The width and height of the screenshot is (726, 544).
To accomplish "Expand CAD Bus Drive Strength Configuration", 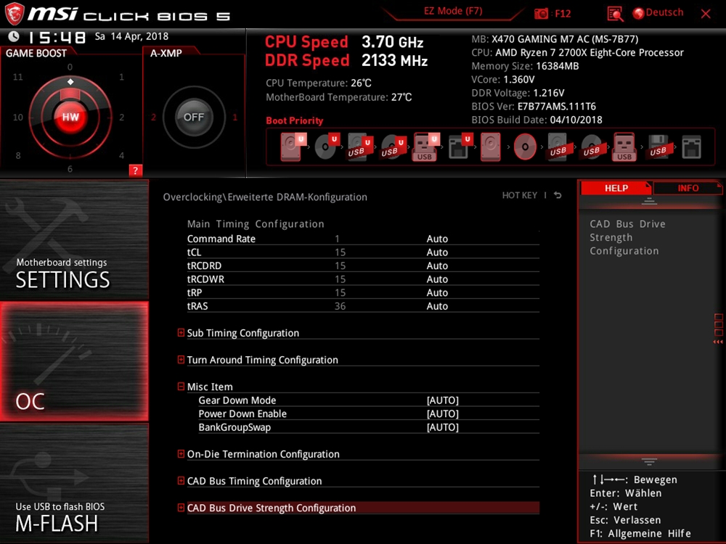I will pos(181,508).
